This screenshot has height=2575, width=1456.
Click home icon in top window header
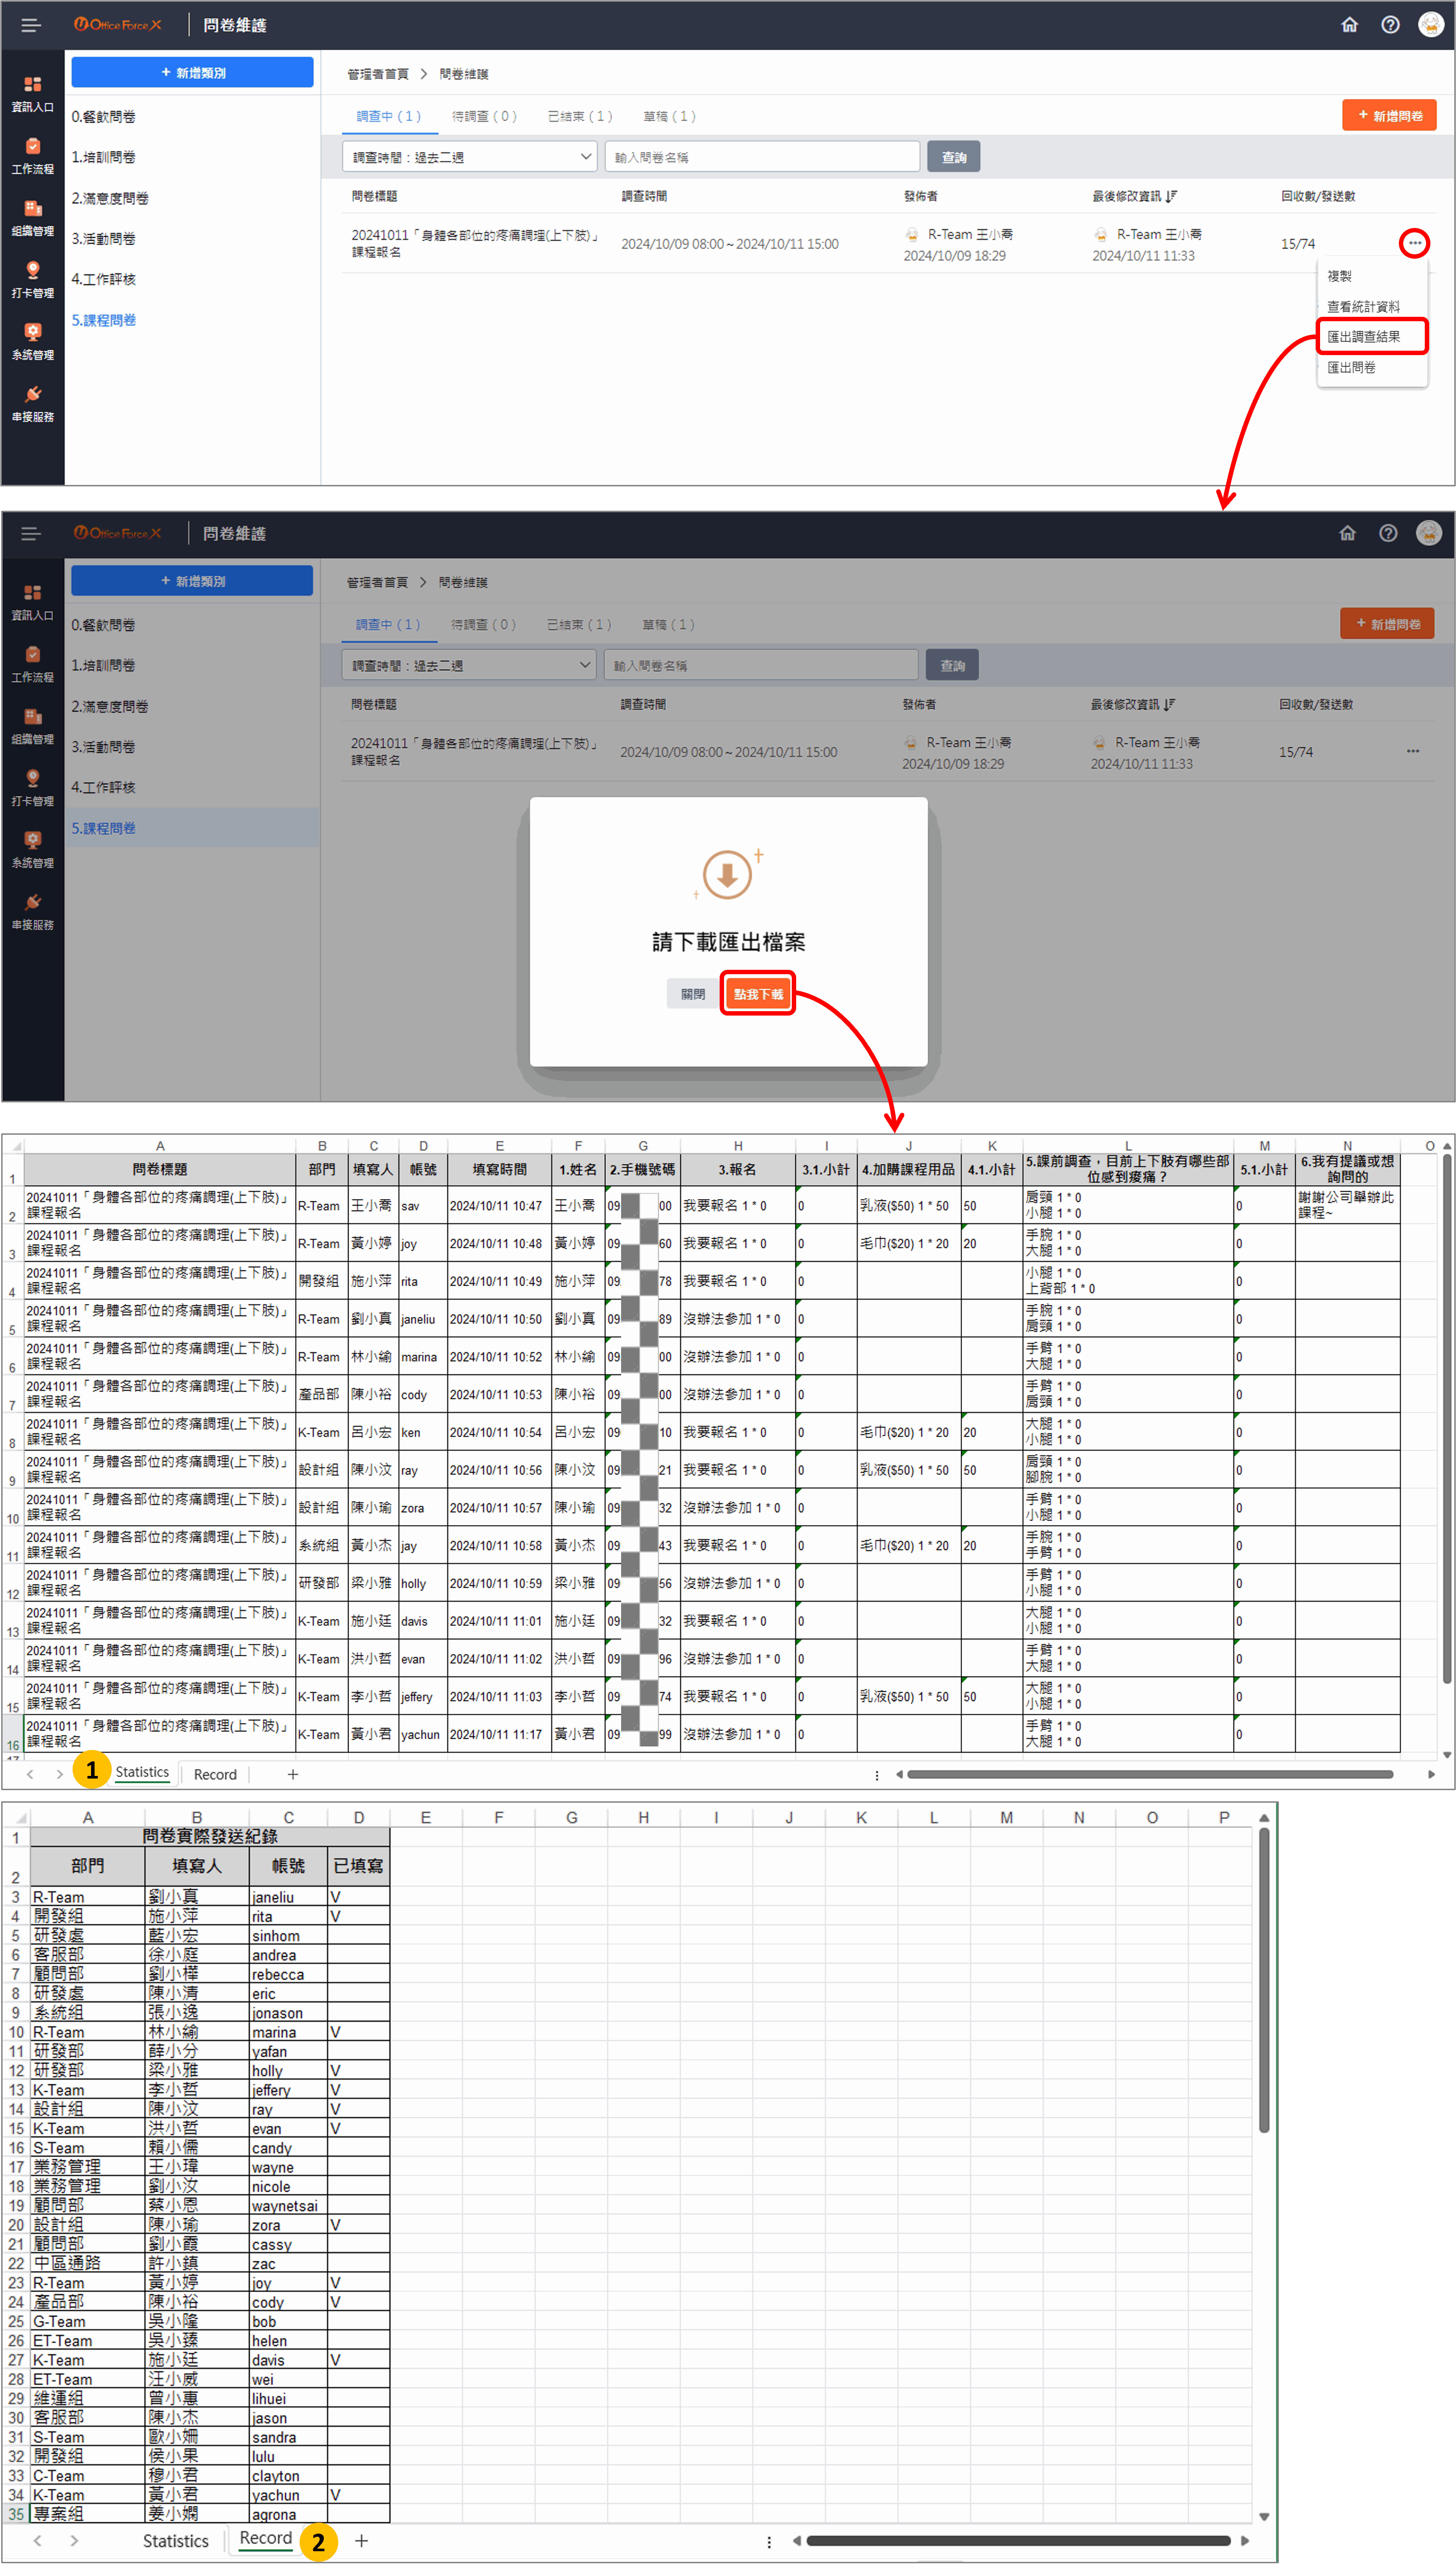click(x=1349, y=25)
